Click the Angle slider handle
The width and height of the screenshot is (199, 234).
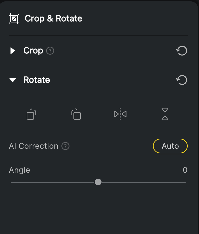coord(98,182)
